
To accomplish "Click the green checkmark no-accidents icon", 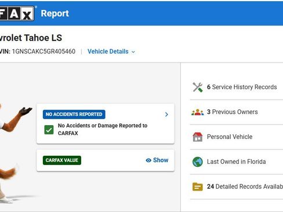I will pyautogui.click(x=49, y=130).
